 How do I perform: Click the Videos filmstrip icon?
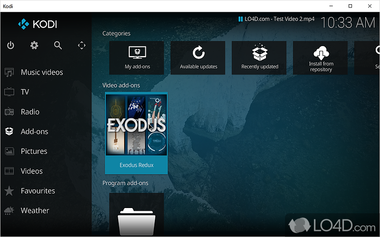(x=9, y=171)
